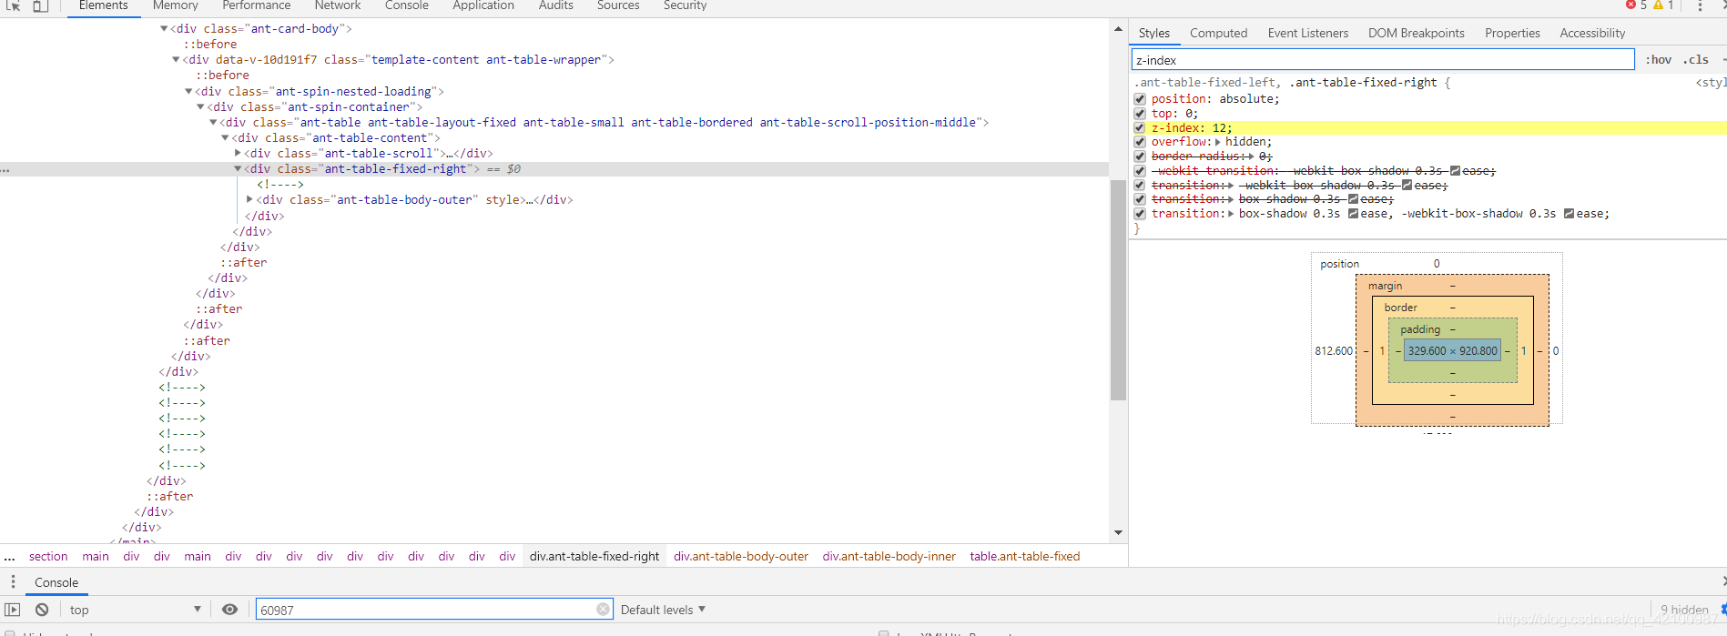
Task: Click the content size 329.600 × 920.800 box
Action: (x=1452, y=351)
